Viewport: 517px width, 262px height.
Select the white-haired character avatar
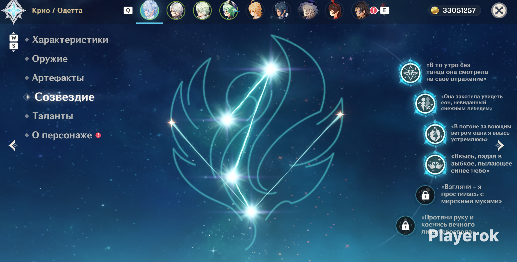click(176, 10)
